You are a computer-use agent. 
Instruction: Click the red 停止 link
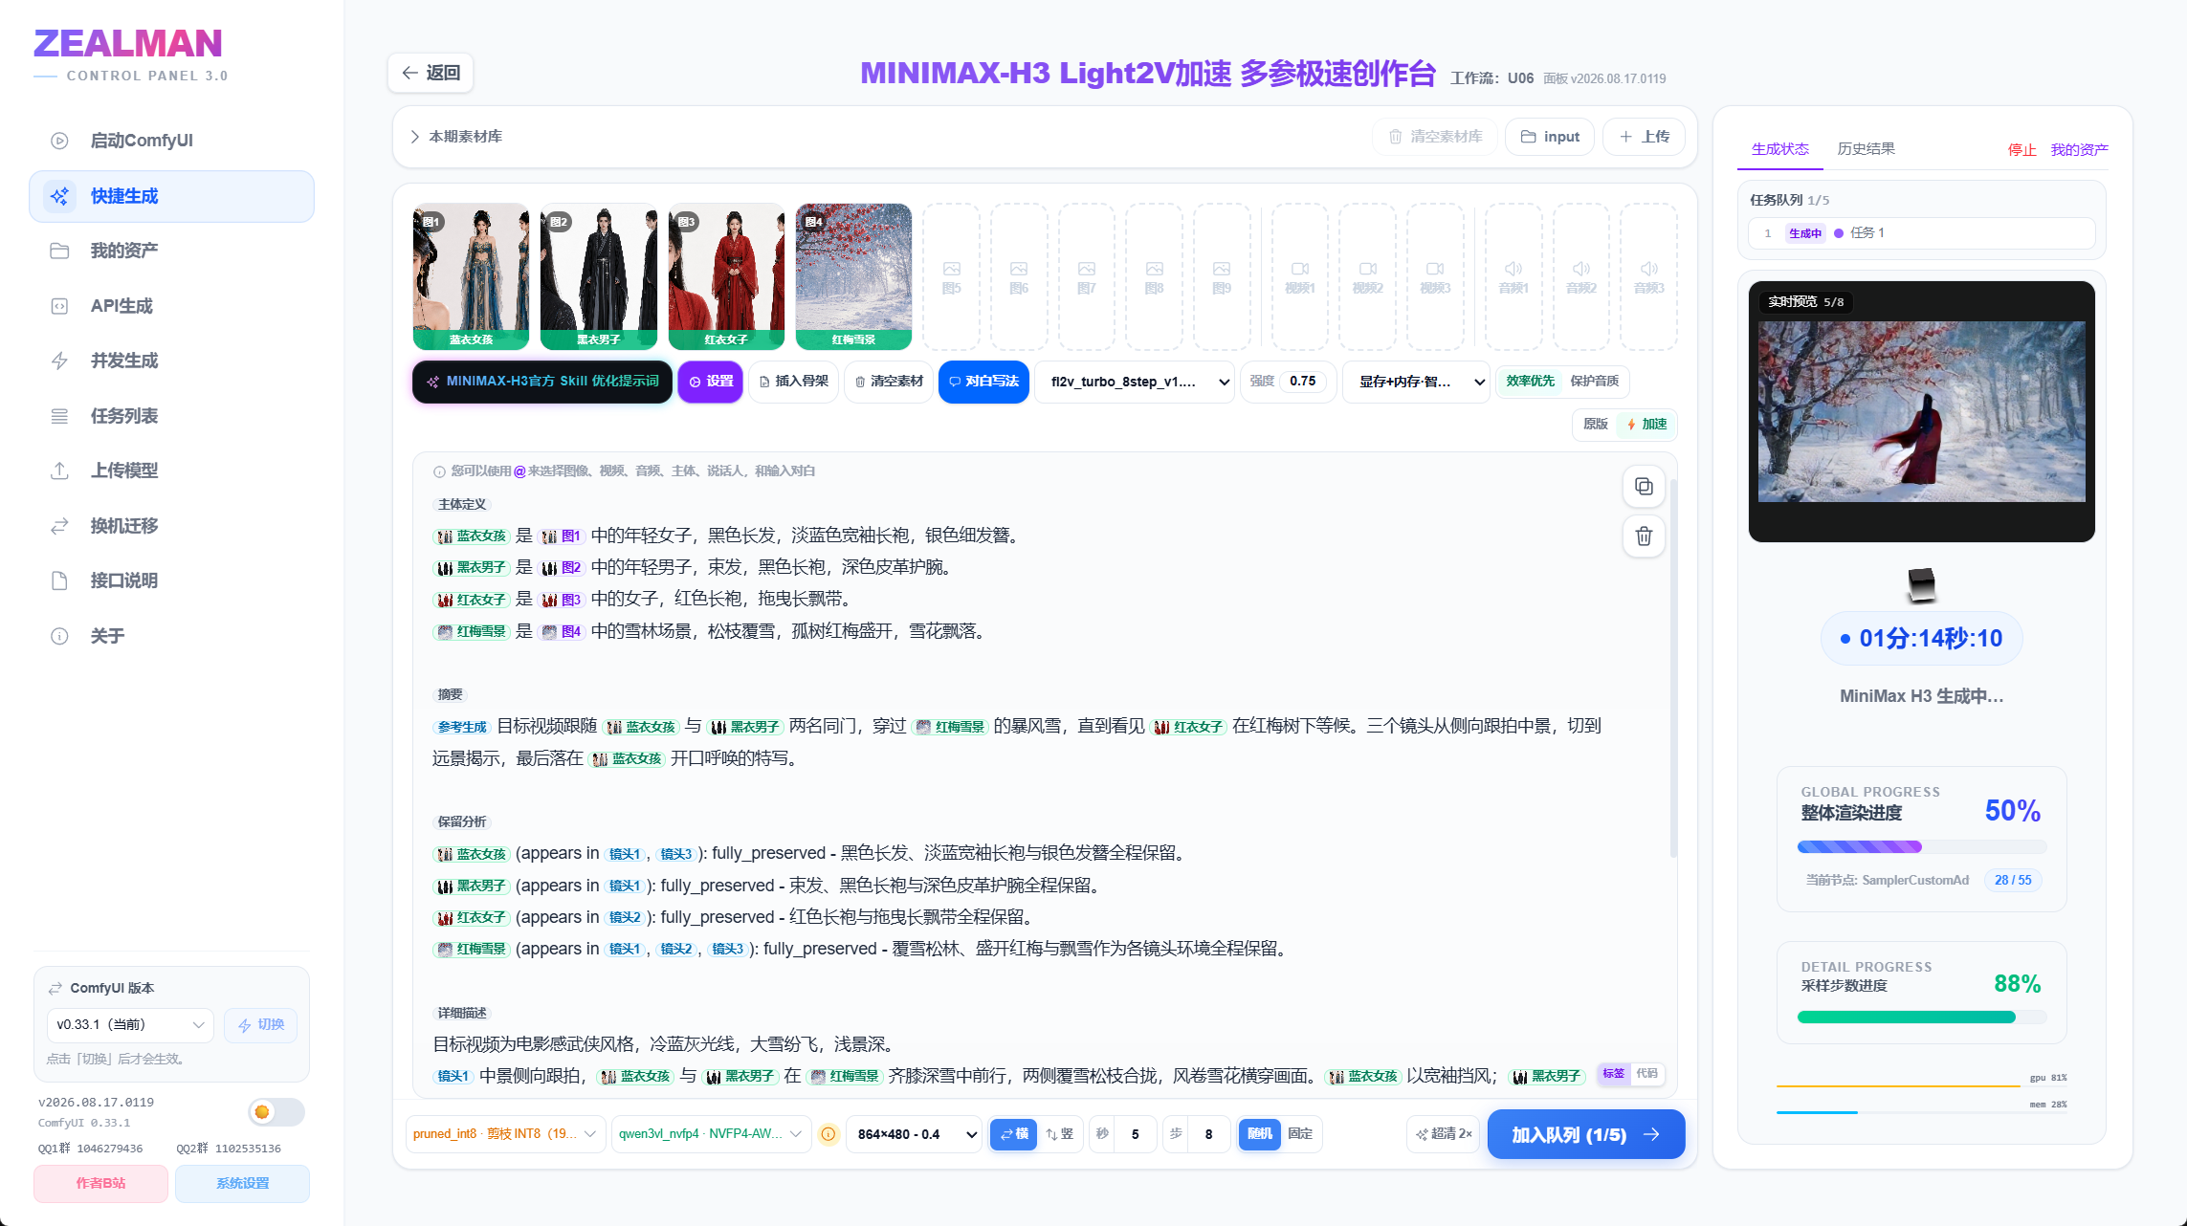pyautogui.click(x=2021, y=150)
